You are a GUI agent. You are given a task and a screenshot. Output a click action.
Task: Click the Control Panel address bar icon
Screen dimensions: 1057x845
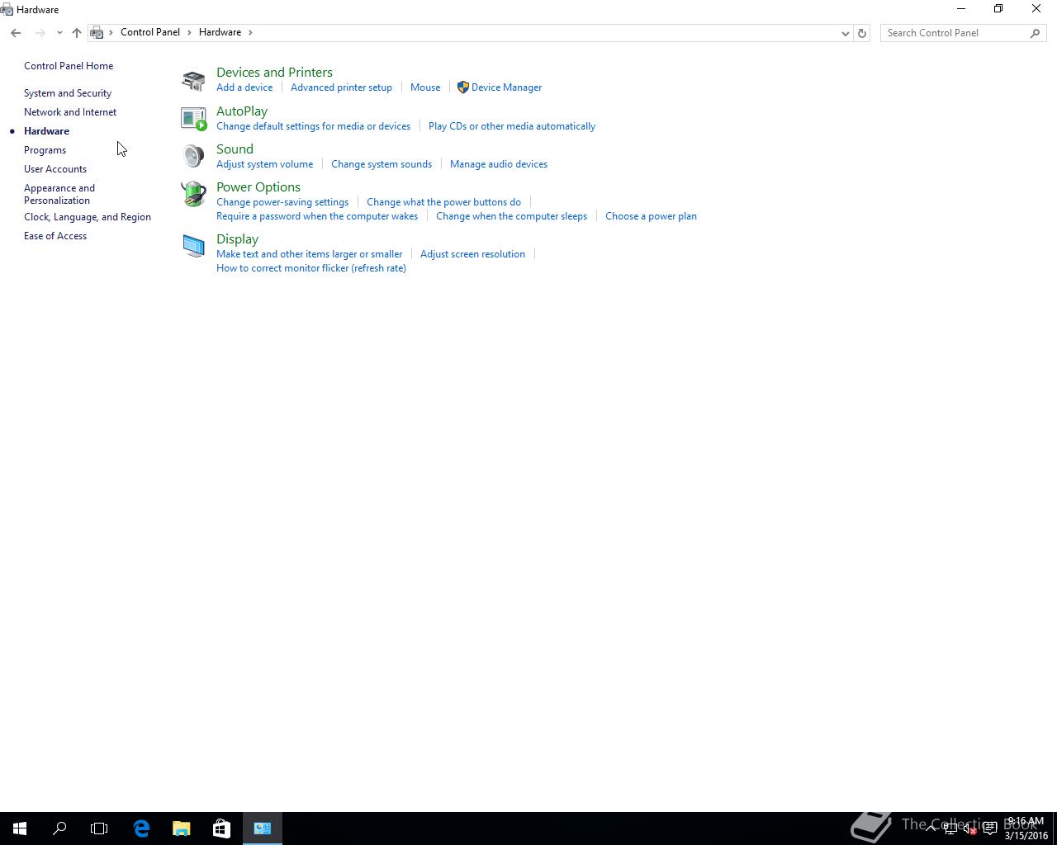[x=97, y=33]
